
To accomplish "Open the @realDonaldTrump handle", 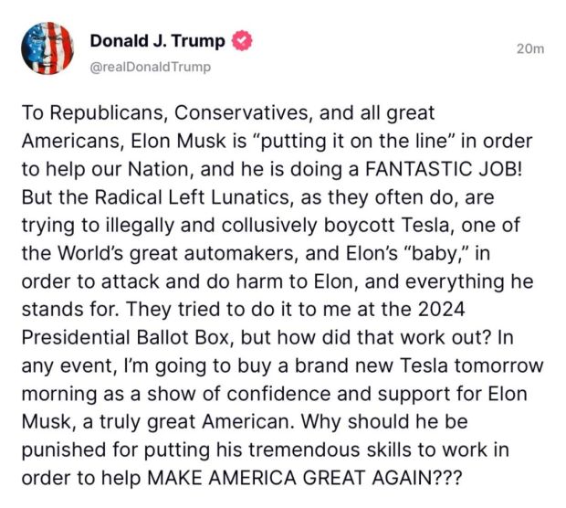I will pos(150,67).
